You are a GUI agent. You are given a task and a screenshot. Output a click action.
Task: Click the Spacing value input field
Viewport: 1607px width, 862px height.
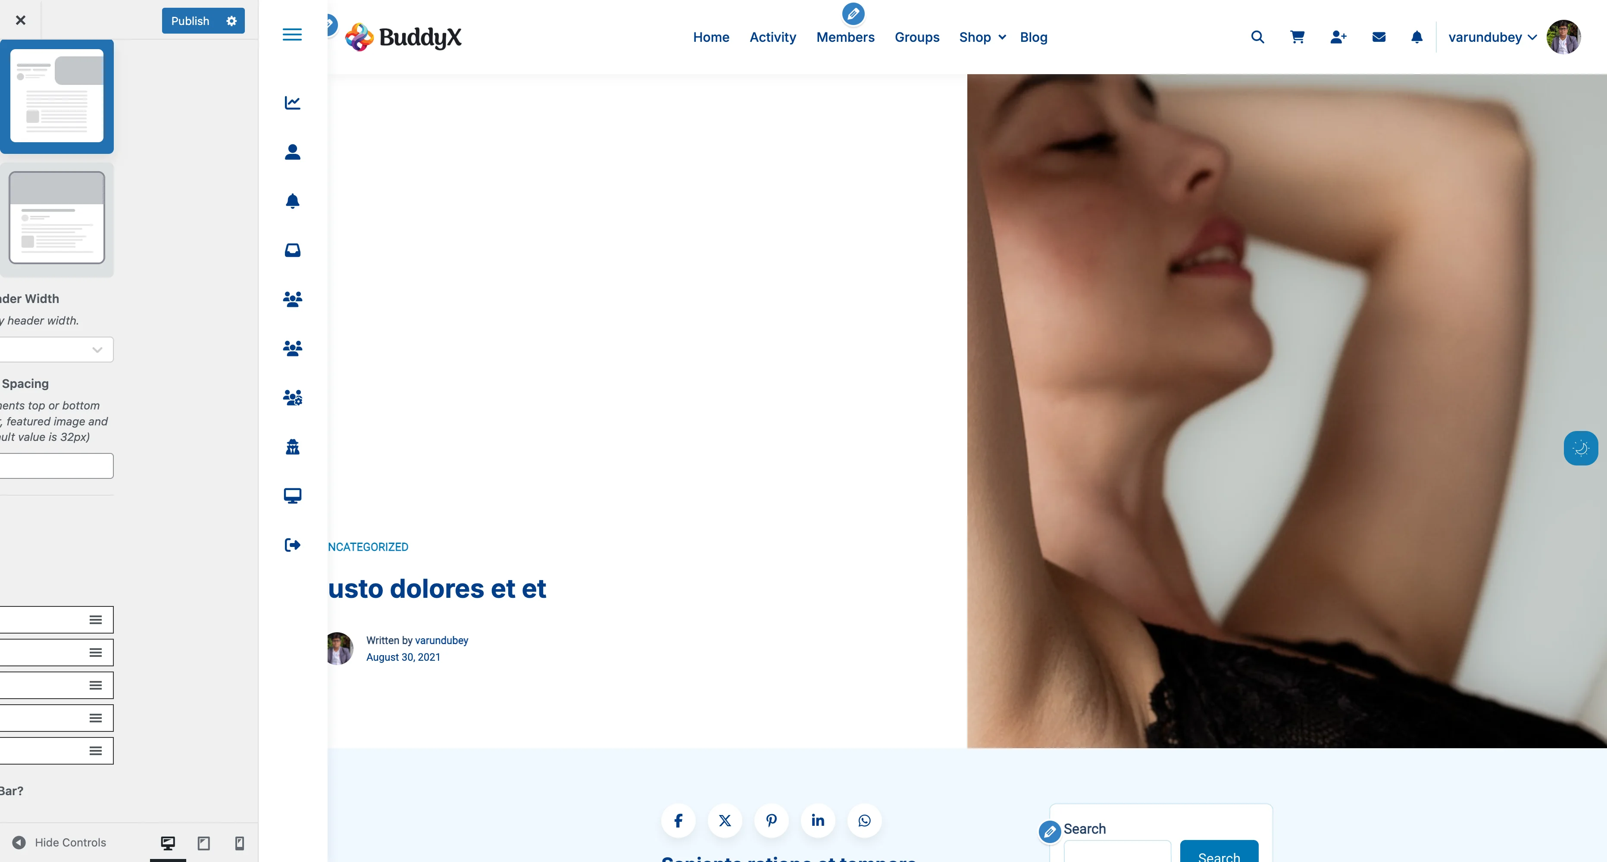click(x=56, y=466)
